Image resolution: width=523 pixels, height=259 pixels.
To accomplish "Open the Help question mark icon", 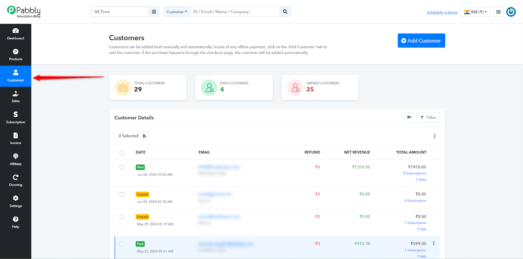I will 16,219.
